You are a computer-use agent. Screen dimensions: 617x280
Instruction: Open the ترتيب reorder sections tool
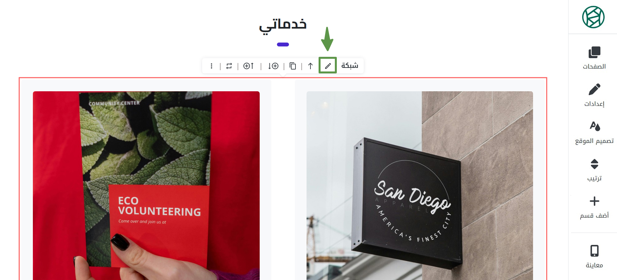click(x=594, y=170)
